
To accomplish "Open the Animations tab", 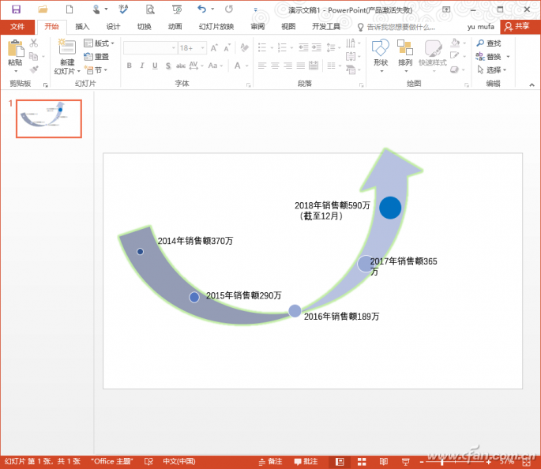I will pyautogui.click(x=175, y=27).
